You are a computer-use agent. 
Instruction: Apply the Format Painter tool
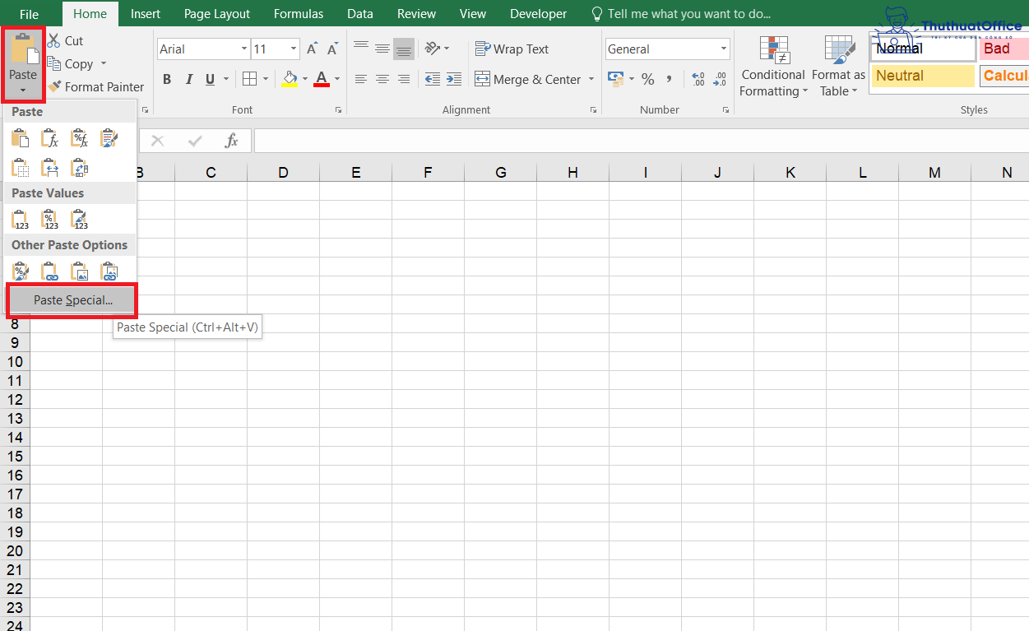96,86
